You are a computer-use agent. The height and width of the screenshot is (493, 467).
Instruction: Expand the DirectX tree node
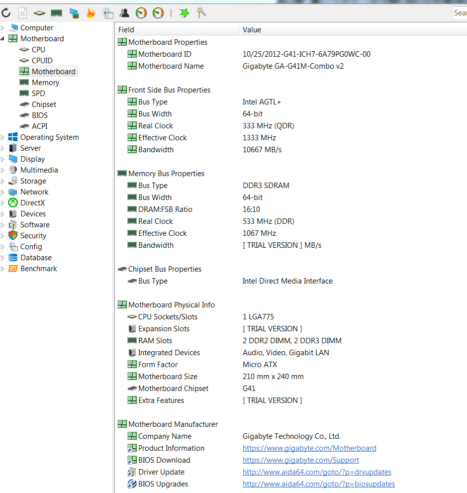2,203
